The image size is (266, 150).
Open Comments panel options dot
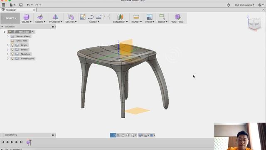(x=53, y=135)
